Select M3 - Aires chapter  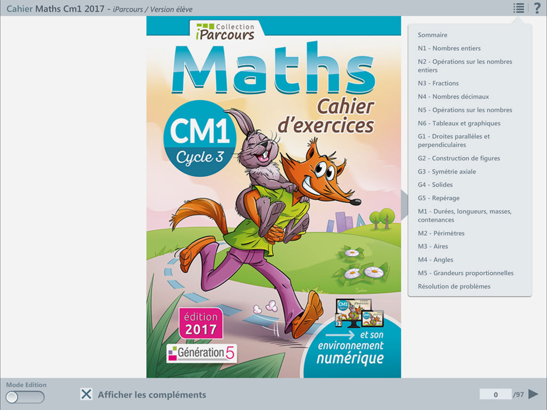pyautogui.click(x=433, y=247)
